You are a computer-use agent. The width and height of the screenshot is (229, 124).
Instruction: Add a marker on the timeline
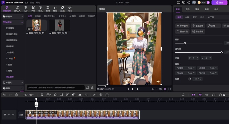(x=42, y=95)
